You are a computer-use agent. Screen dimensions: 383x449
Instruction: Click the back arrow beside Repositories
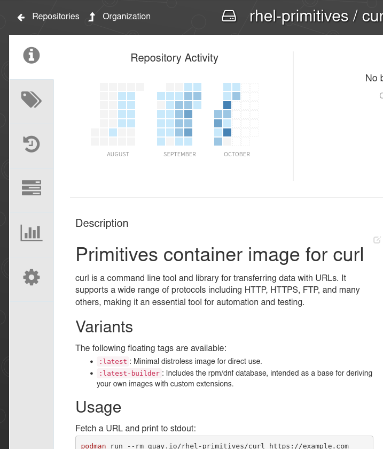pos(21,17)
